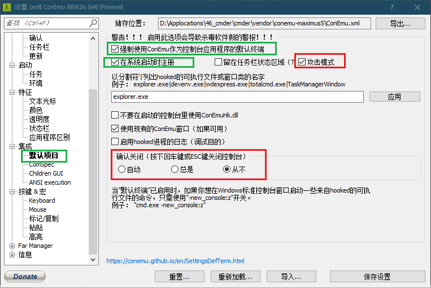
Task: Close the ConEmu settings window
Action: pos(417,7)
